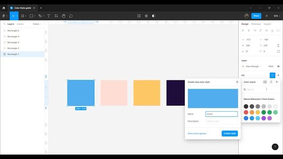This screenshot has height=159, width=283.
Task: Switch to the Layers tab
Action: click(11, 24)
